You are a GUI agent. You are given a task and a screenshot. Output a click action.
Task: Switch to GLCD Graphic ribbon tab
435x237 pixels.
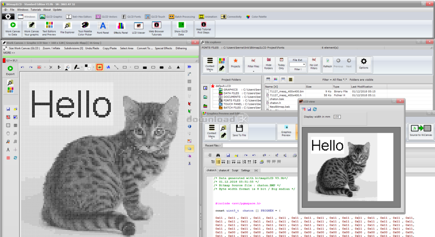point(51,16)
